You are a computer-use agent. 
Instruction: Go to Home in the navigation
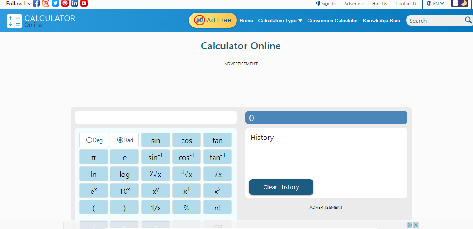pos(246,21)
